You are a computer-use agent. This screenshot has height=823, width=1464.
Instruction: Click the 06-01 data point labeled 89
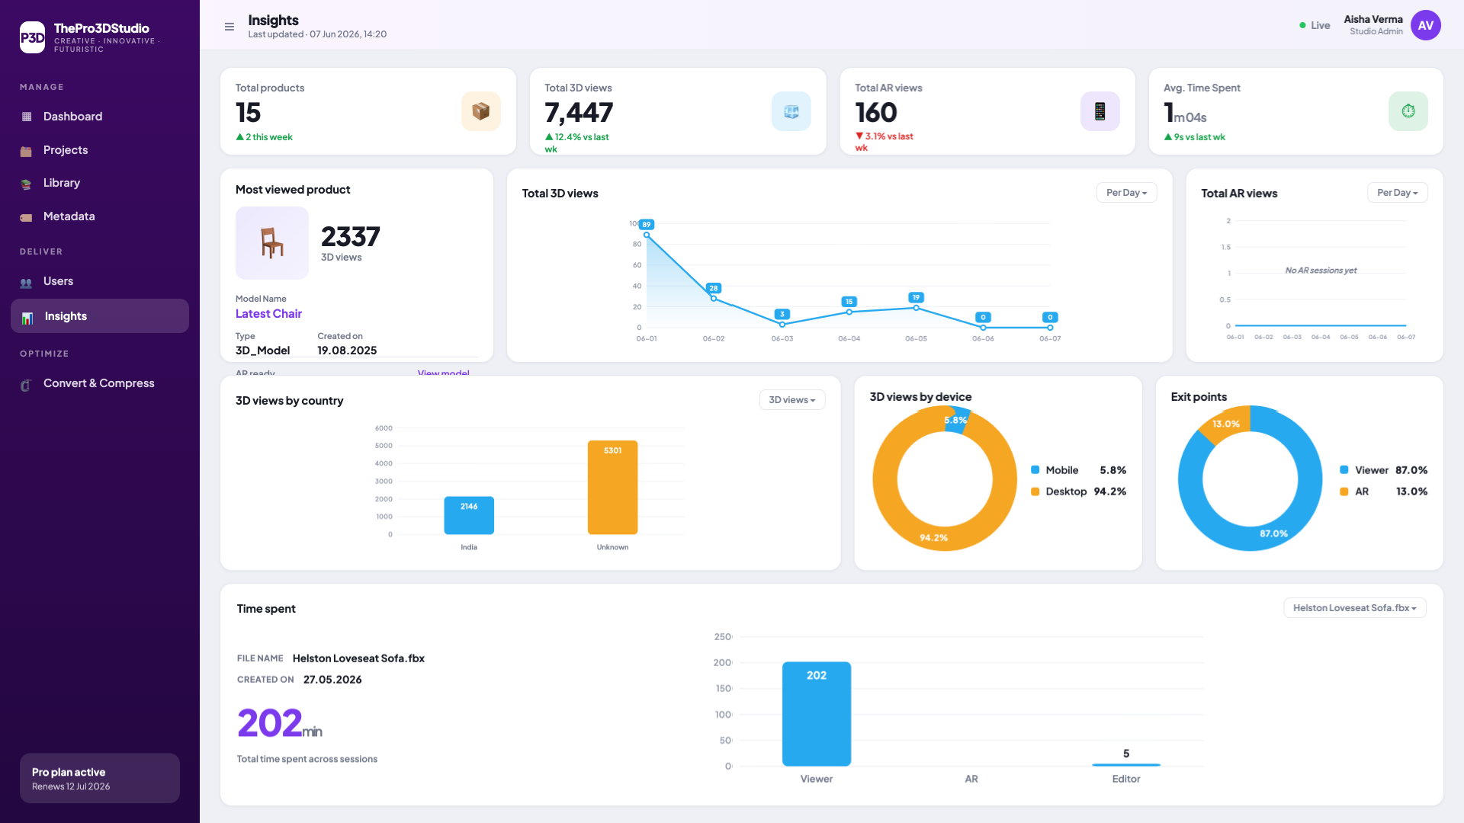click(647, 235)
